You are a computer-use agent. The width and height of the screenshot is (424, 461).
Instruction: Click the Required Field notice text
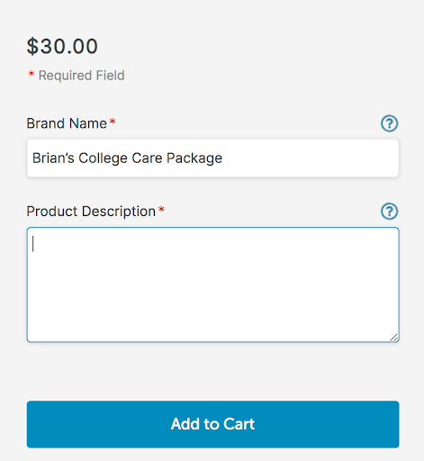81,76
